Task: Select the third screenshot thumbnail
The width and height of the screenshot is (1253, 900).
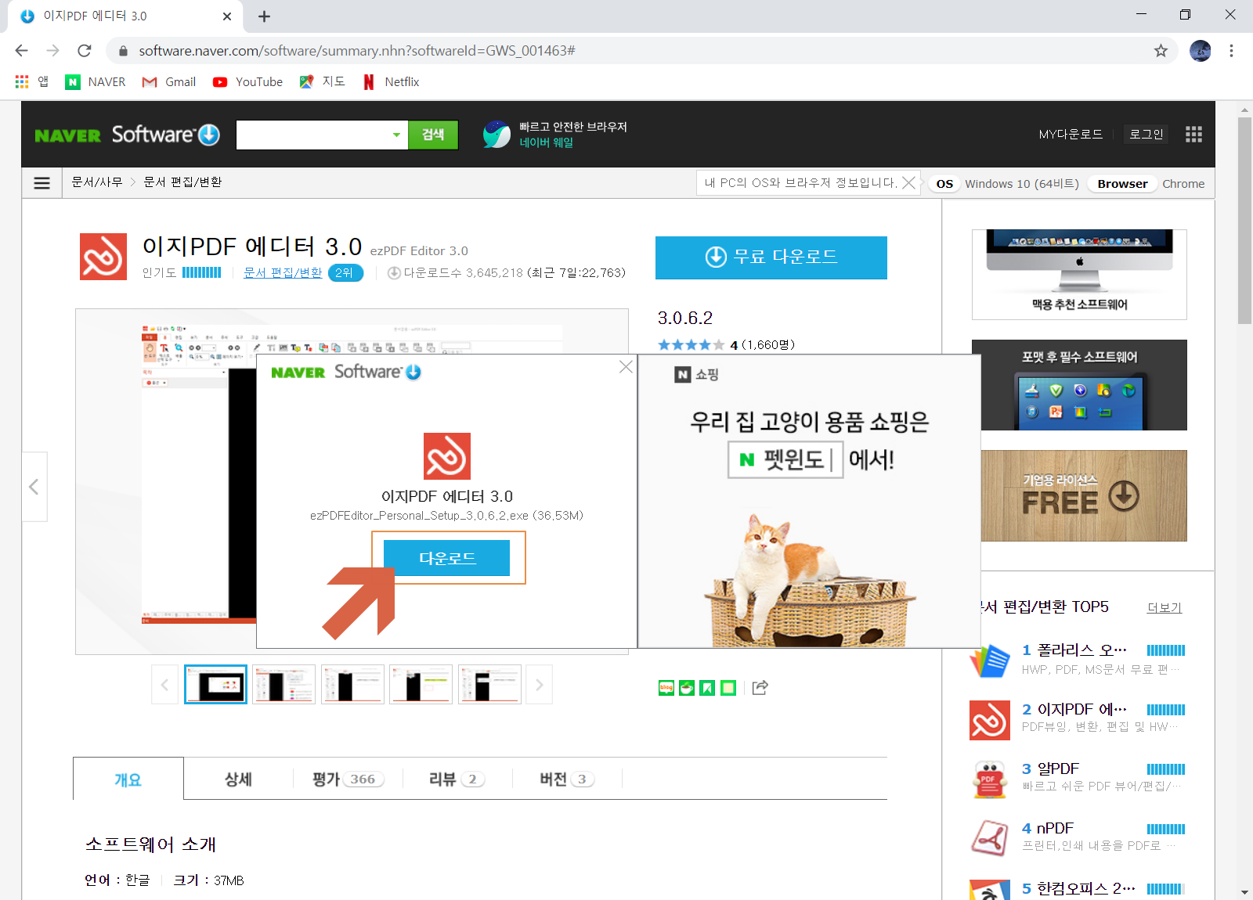Action: (x=352, y=685)
